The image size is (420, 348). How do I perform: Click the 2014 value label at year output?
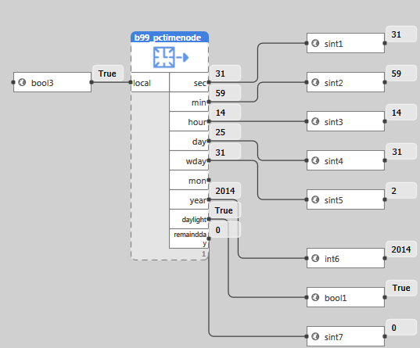(225, 191)
